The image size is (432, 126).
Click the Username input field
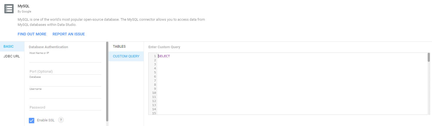coord(65,95)
